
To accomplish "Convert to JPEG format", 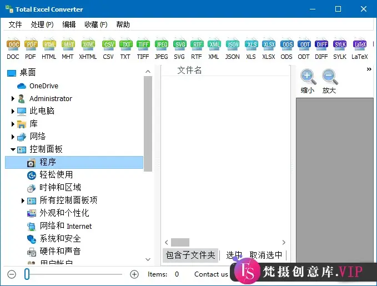I will tap(162, 48).
